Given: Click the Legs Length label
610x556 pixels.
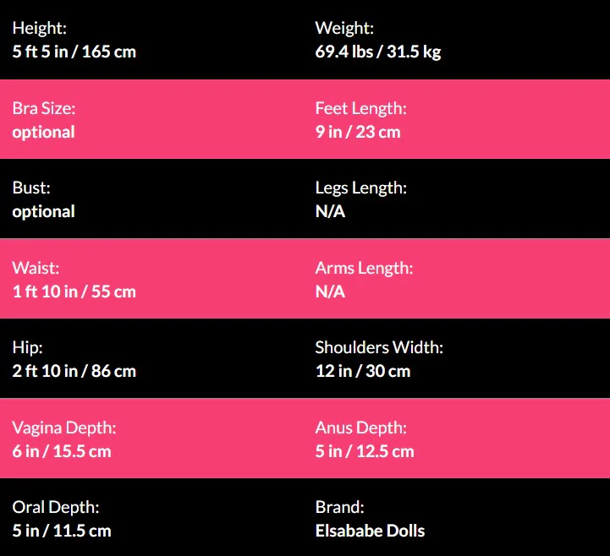Looking at the screenshot, I should pyautogui.click(x=360, y=188).
